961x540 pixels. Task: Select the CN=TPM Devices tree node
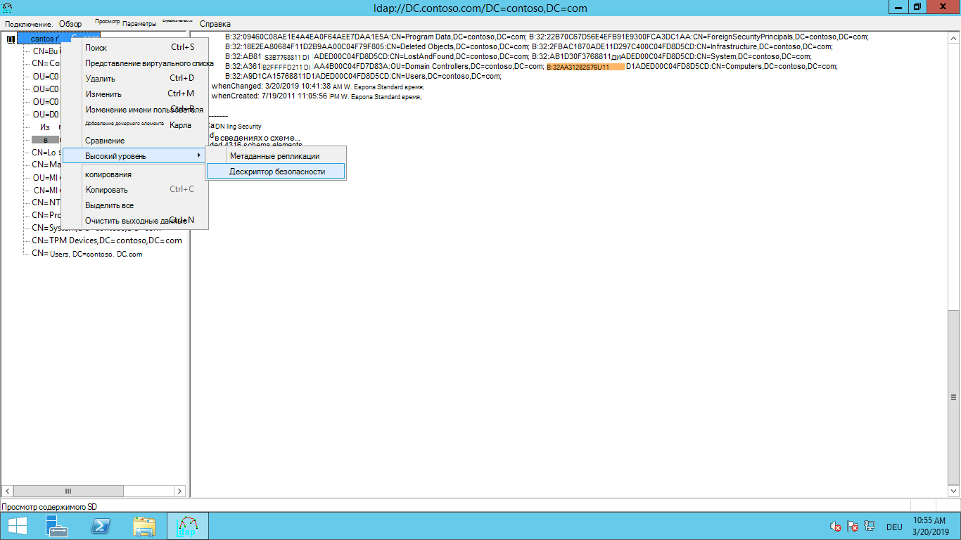coord(107,240)
